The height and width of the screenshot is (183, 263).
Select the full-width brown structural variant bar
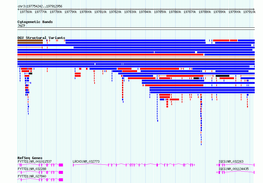click(136, 59)
